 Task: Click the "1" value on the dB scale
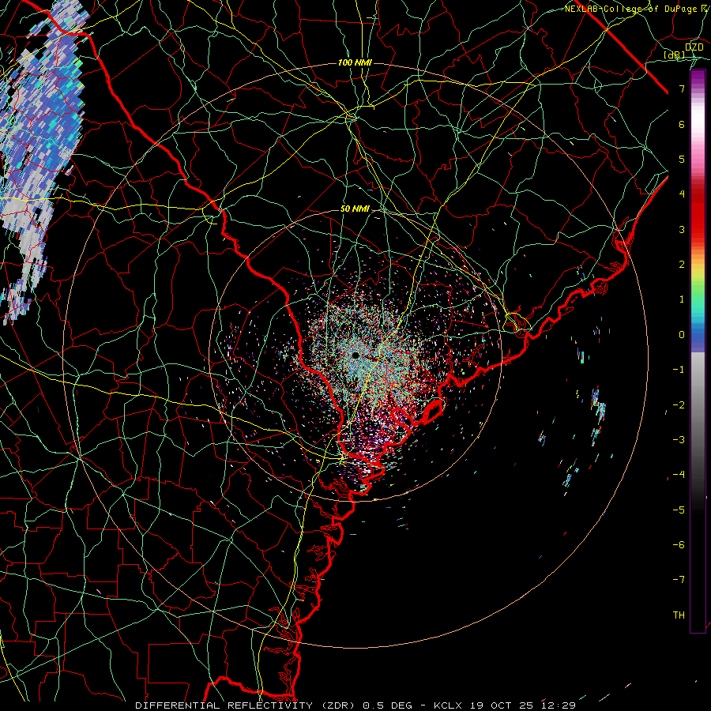coord(682,299)
